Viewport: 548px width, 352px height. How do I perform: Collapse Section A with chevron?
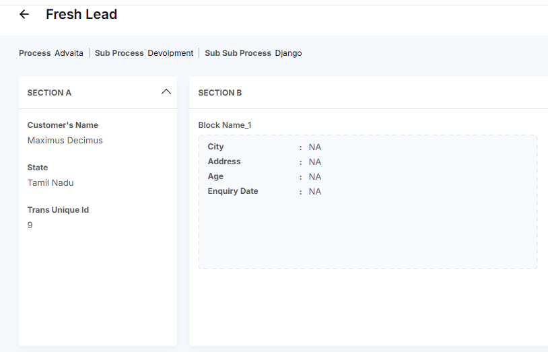pos(166,92)
